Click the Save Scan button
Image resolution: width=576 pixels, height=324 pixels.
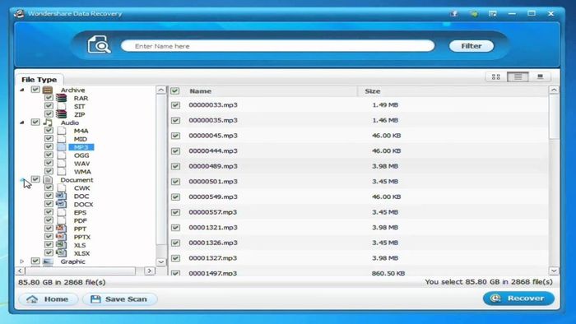[x=120, y=299]
